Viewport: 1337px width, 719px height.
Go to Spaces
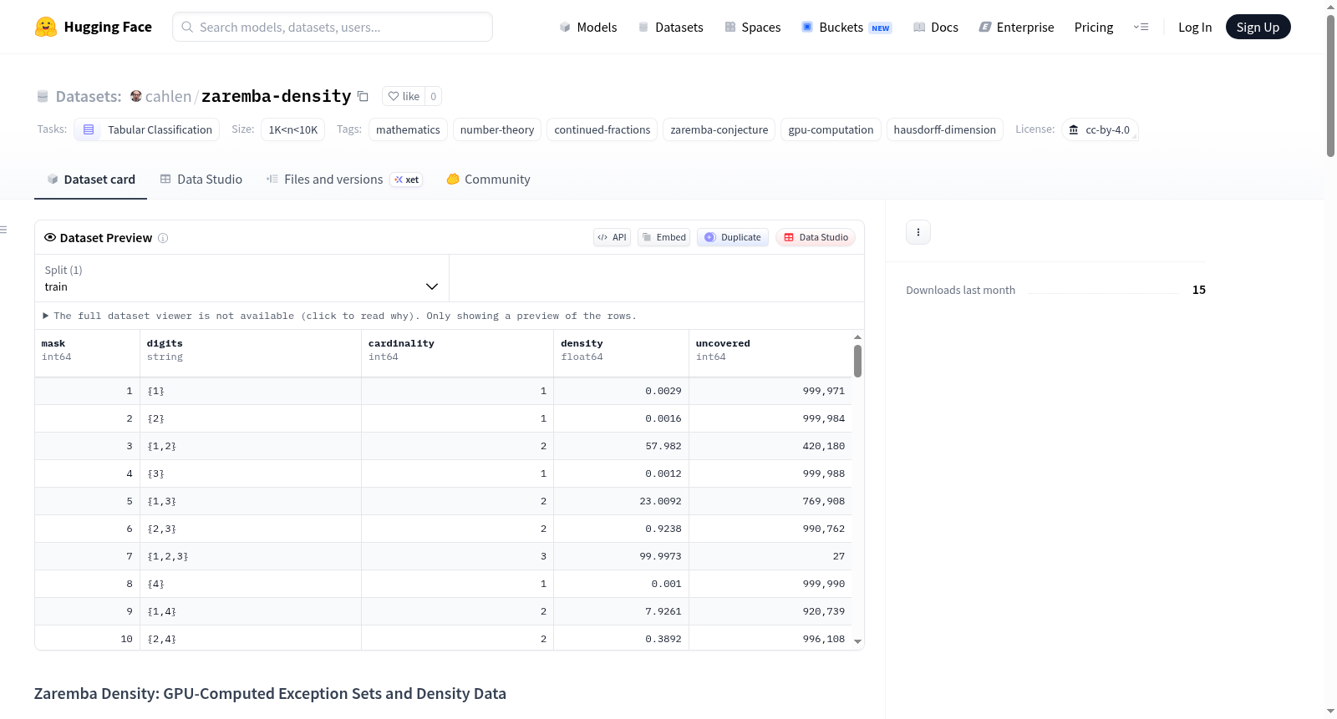coord(752,28)
